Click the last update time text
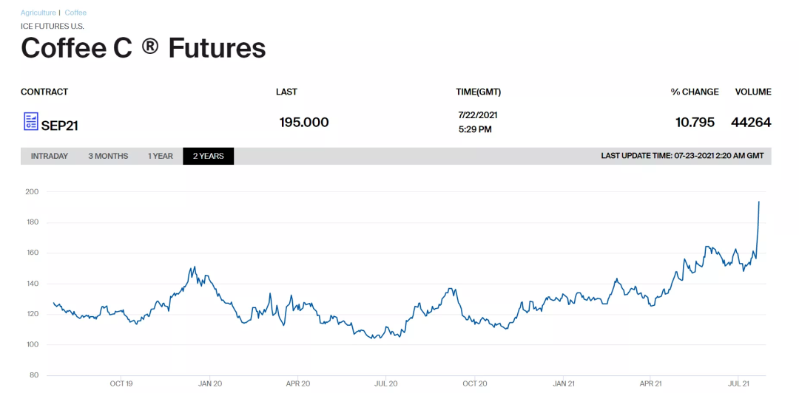The image size is (799, 393). [x=682, y=156]
